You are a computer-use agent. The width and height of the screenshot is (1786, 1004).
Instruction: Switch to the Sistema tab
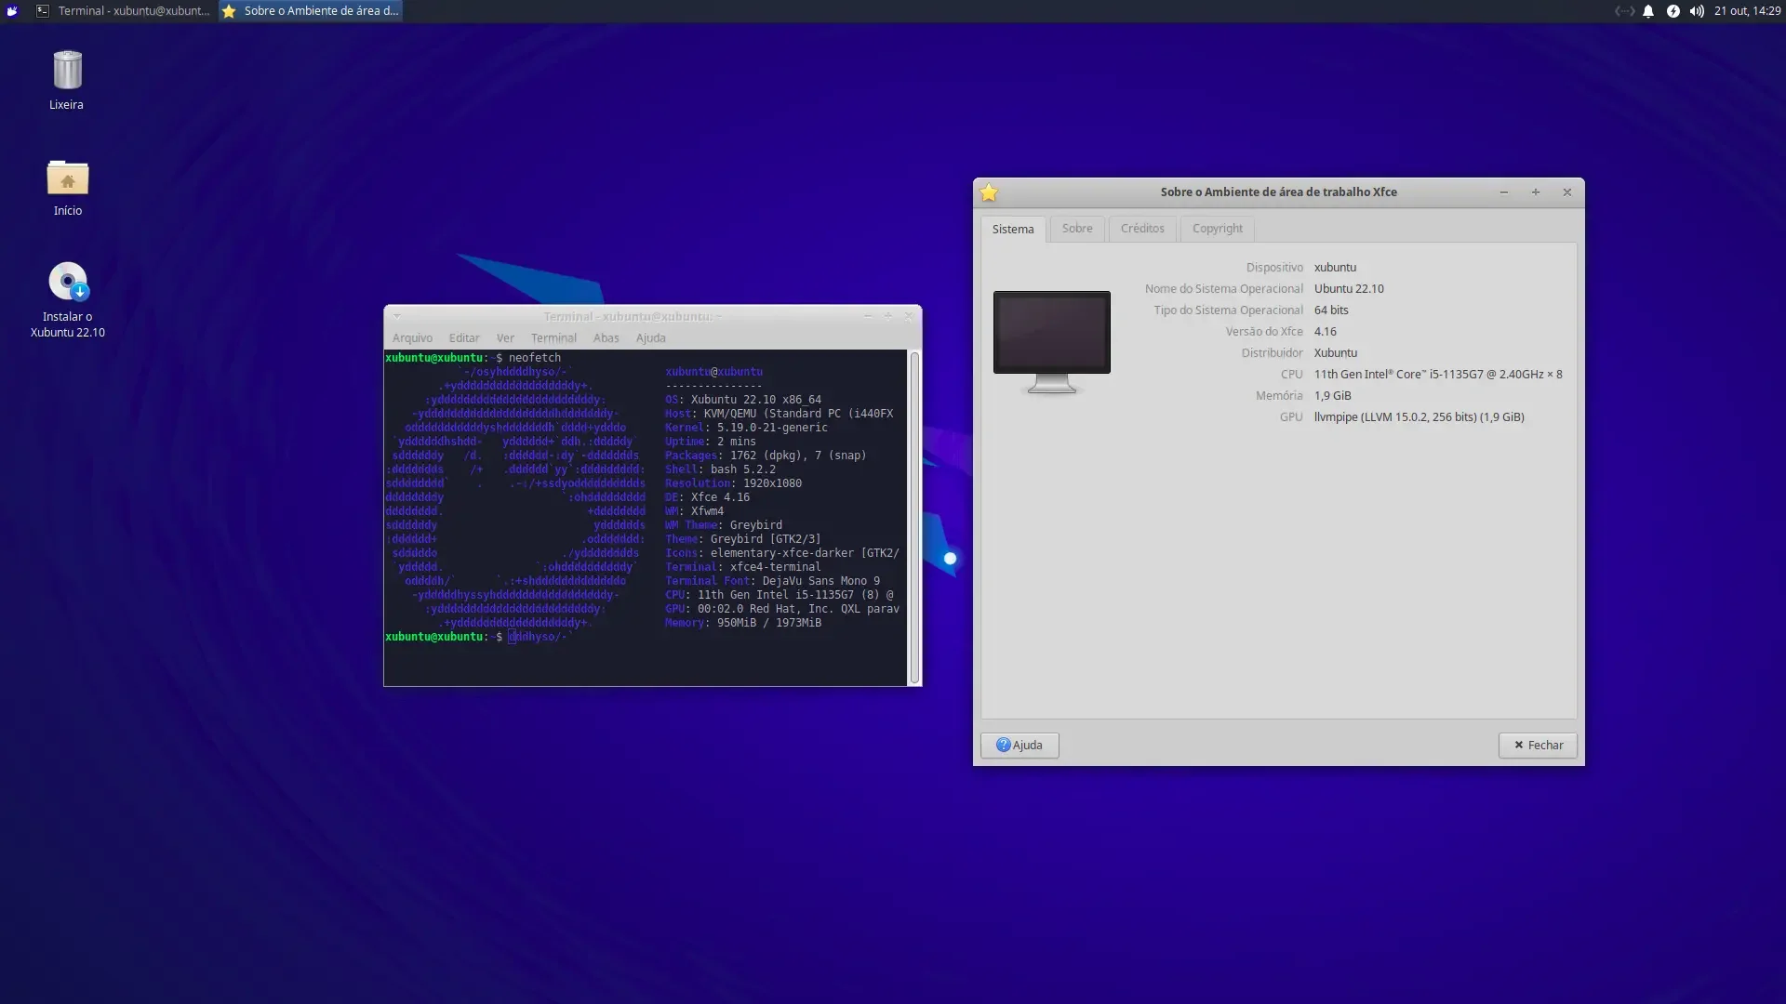[x=1013, y=229]
